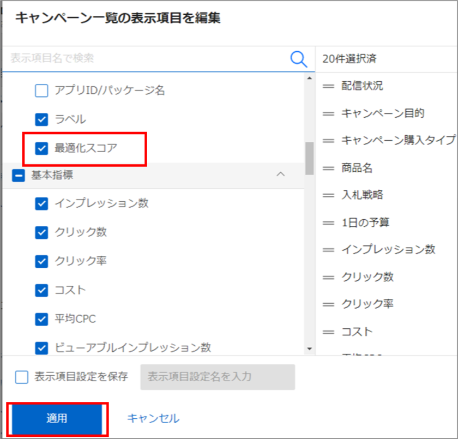Click drag handle icon beside 商品名
The height and width of the screenshot is (439, 458).
(328, 168)
